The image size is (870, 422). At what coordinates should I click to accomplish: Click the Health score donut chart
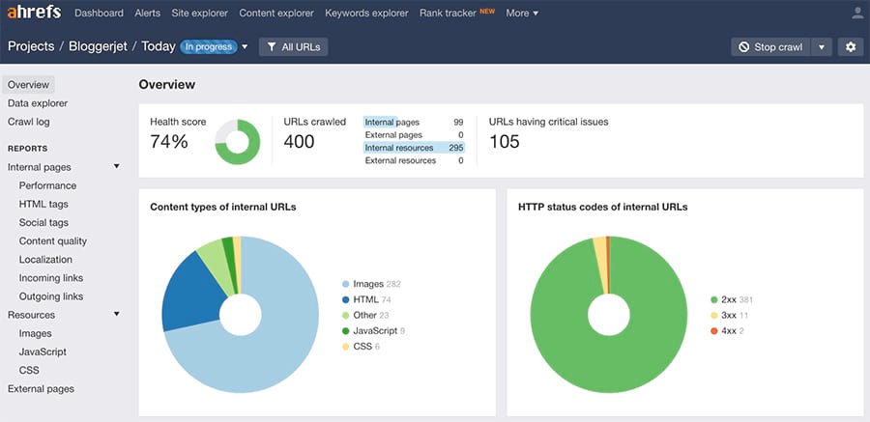point(237,142)
